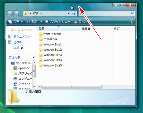Start the スライドショー slideshow
The image size is (143, 113).
click(57, 22)
